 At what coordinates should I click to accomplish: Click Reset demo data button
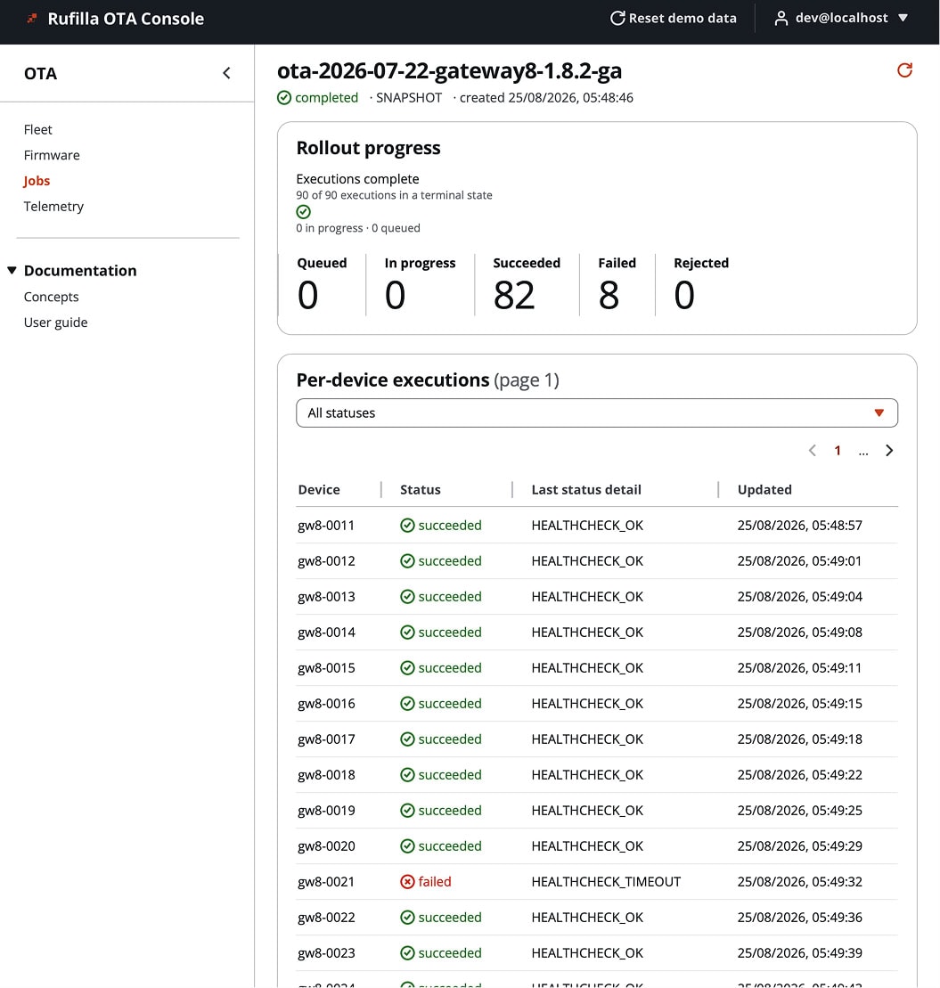click(x=674, y=19)
